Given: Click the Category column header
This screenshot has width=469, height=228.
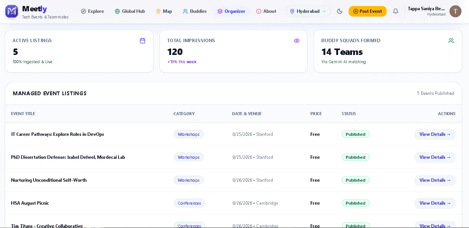Looking at the screenshot, I should (184, 114).
